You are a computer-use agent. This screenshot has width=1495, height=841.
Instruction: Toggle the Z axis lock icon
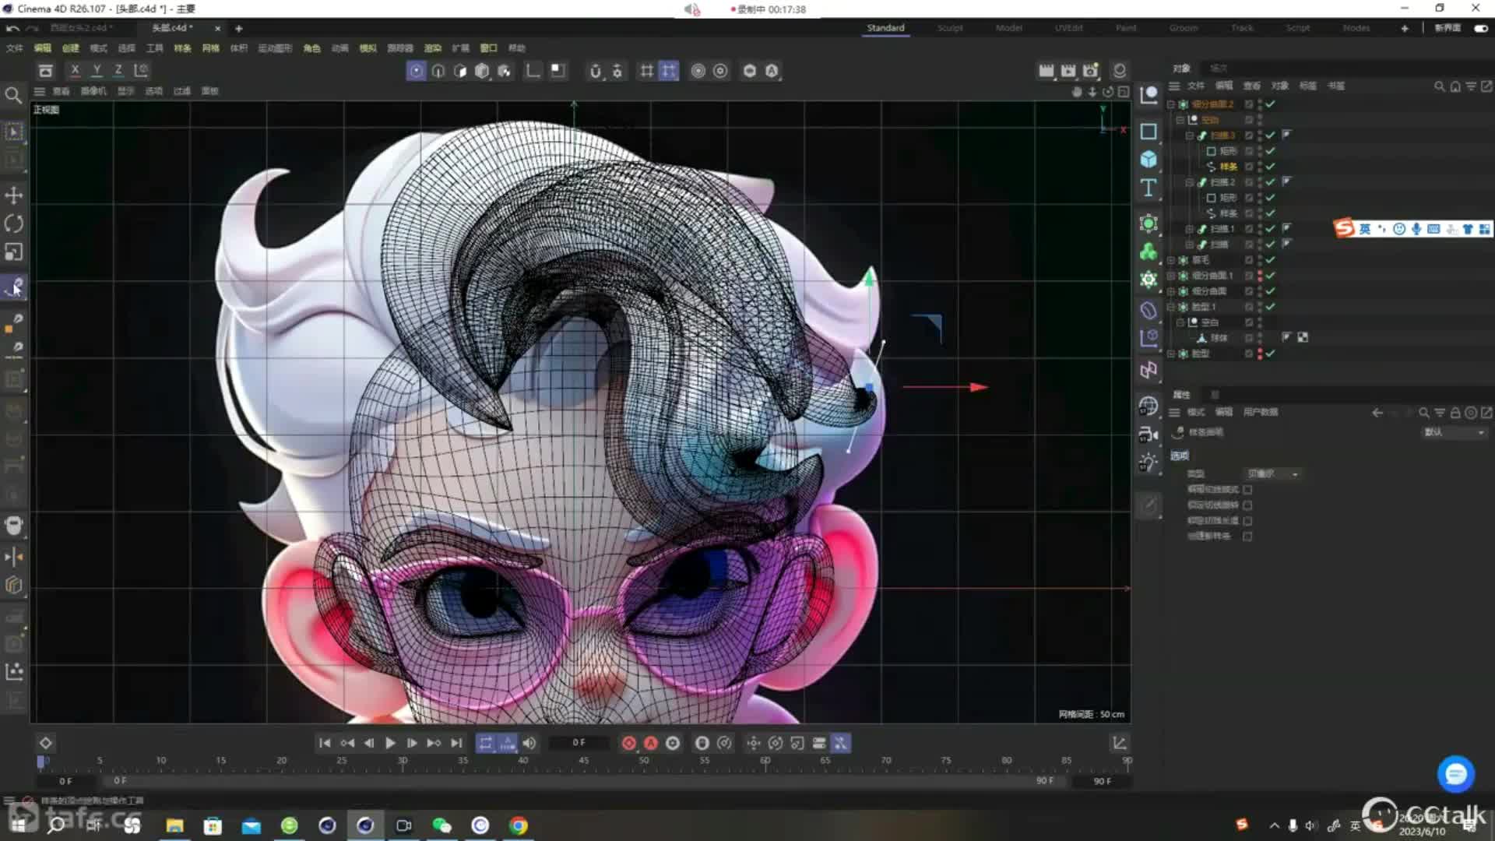(x=118, y=70)
